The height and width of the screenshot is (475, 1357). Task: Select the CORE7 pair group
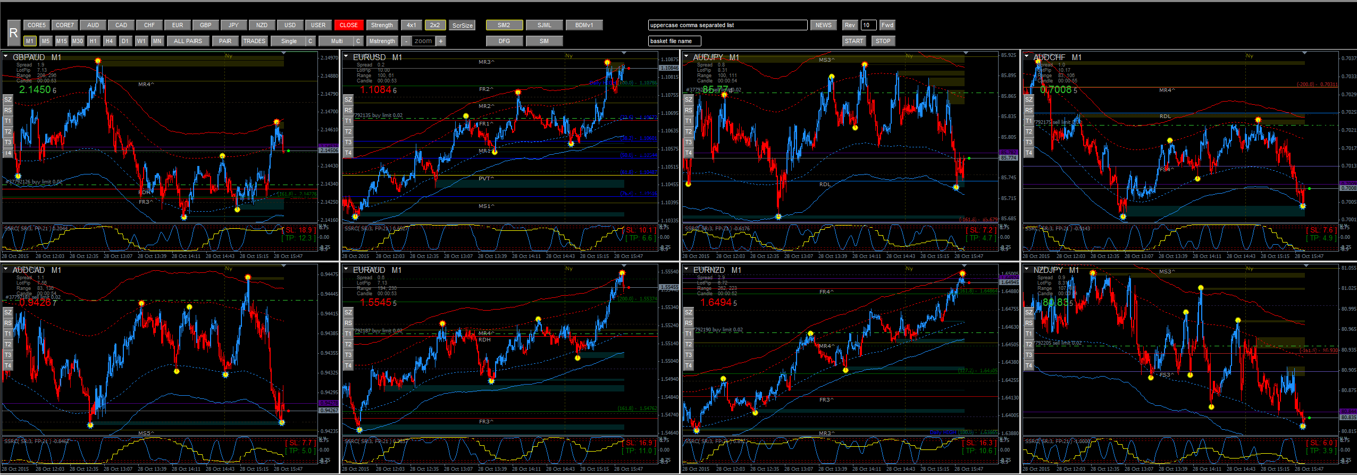pos(65,25)
